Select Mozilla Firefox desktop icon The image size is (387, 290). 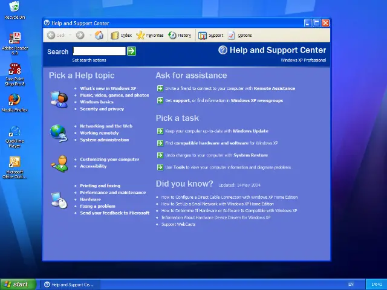(15, 103)
